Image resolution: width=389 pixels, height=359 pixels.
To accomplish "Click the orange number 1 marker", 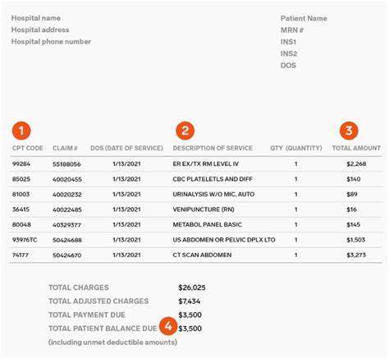I will click(x=21, y=131).
